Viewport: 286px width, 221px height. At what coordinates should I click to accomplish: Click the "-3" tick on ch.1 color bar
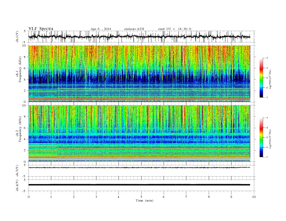point(266,58)
